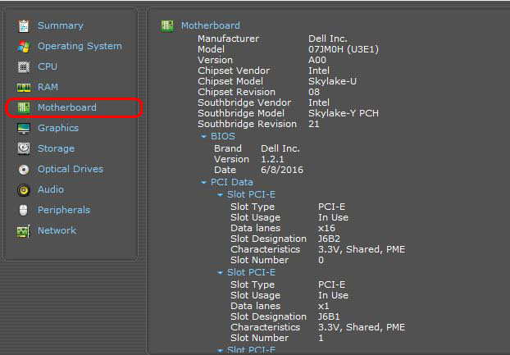Show the Peripherals section
510x355 pixels.
coord(64,210)
